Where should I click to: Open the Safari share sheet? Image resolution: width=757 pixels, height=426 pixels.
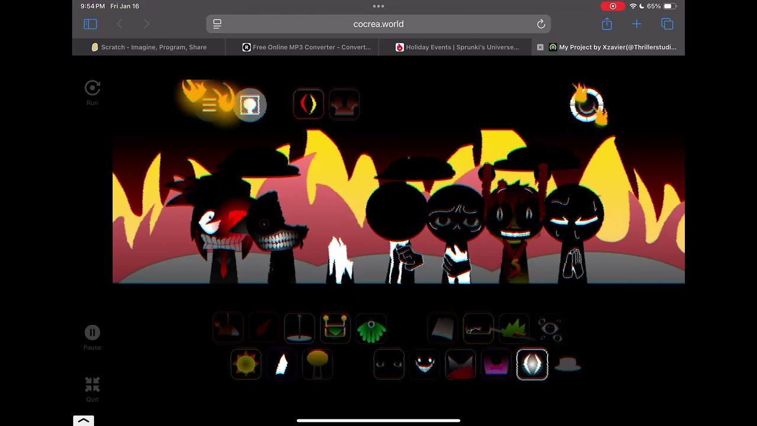[x=607, y=24]
